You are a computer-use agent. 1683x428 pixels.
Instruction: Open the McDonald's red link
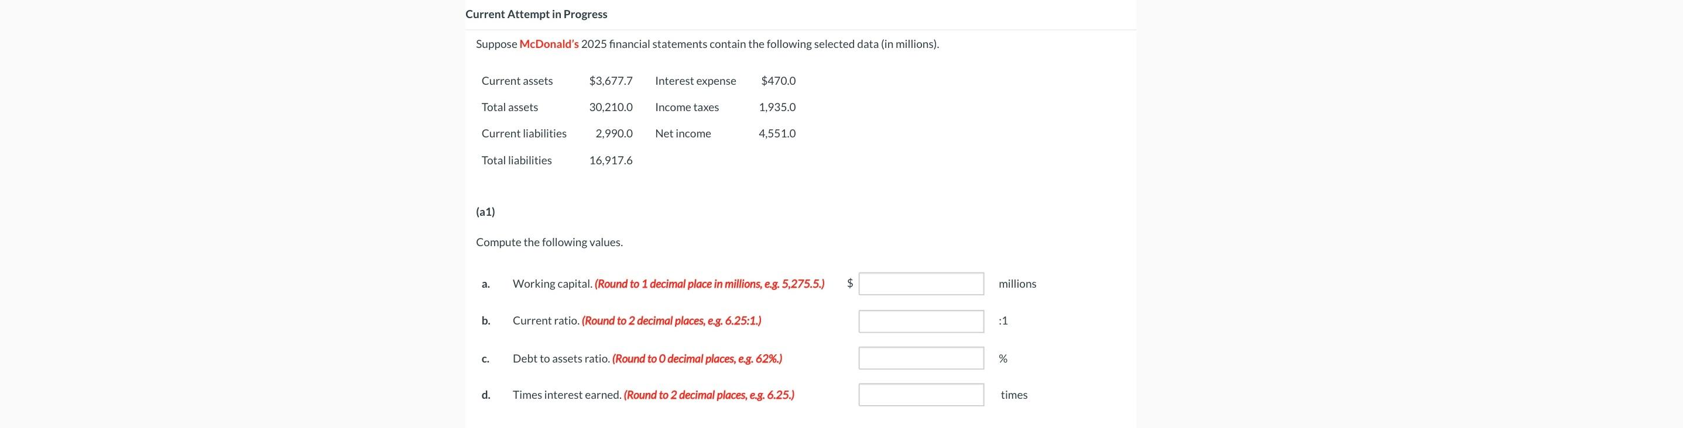click(x=549, y=44)
